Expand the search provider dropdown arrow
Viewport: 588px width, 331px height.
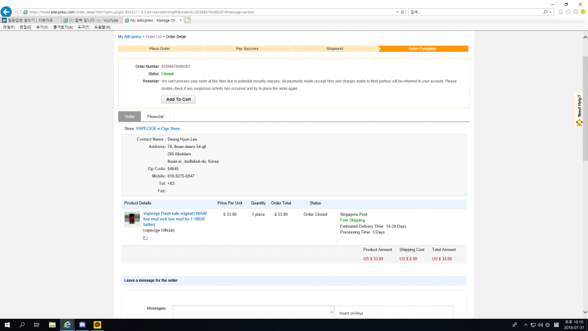[x=551, y=12]
